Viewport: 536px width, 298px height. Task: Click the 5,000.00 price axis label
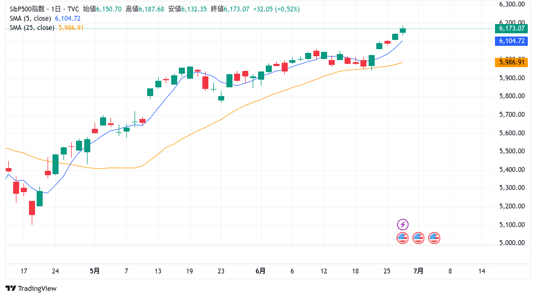[512, 243]
